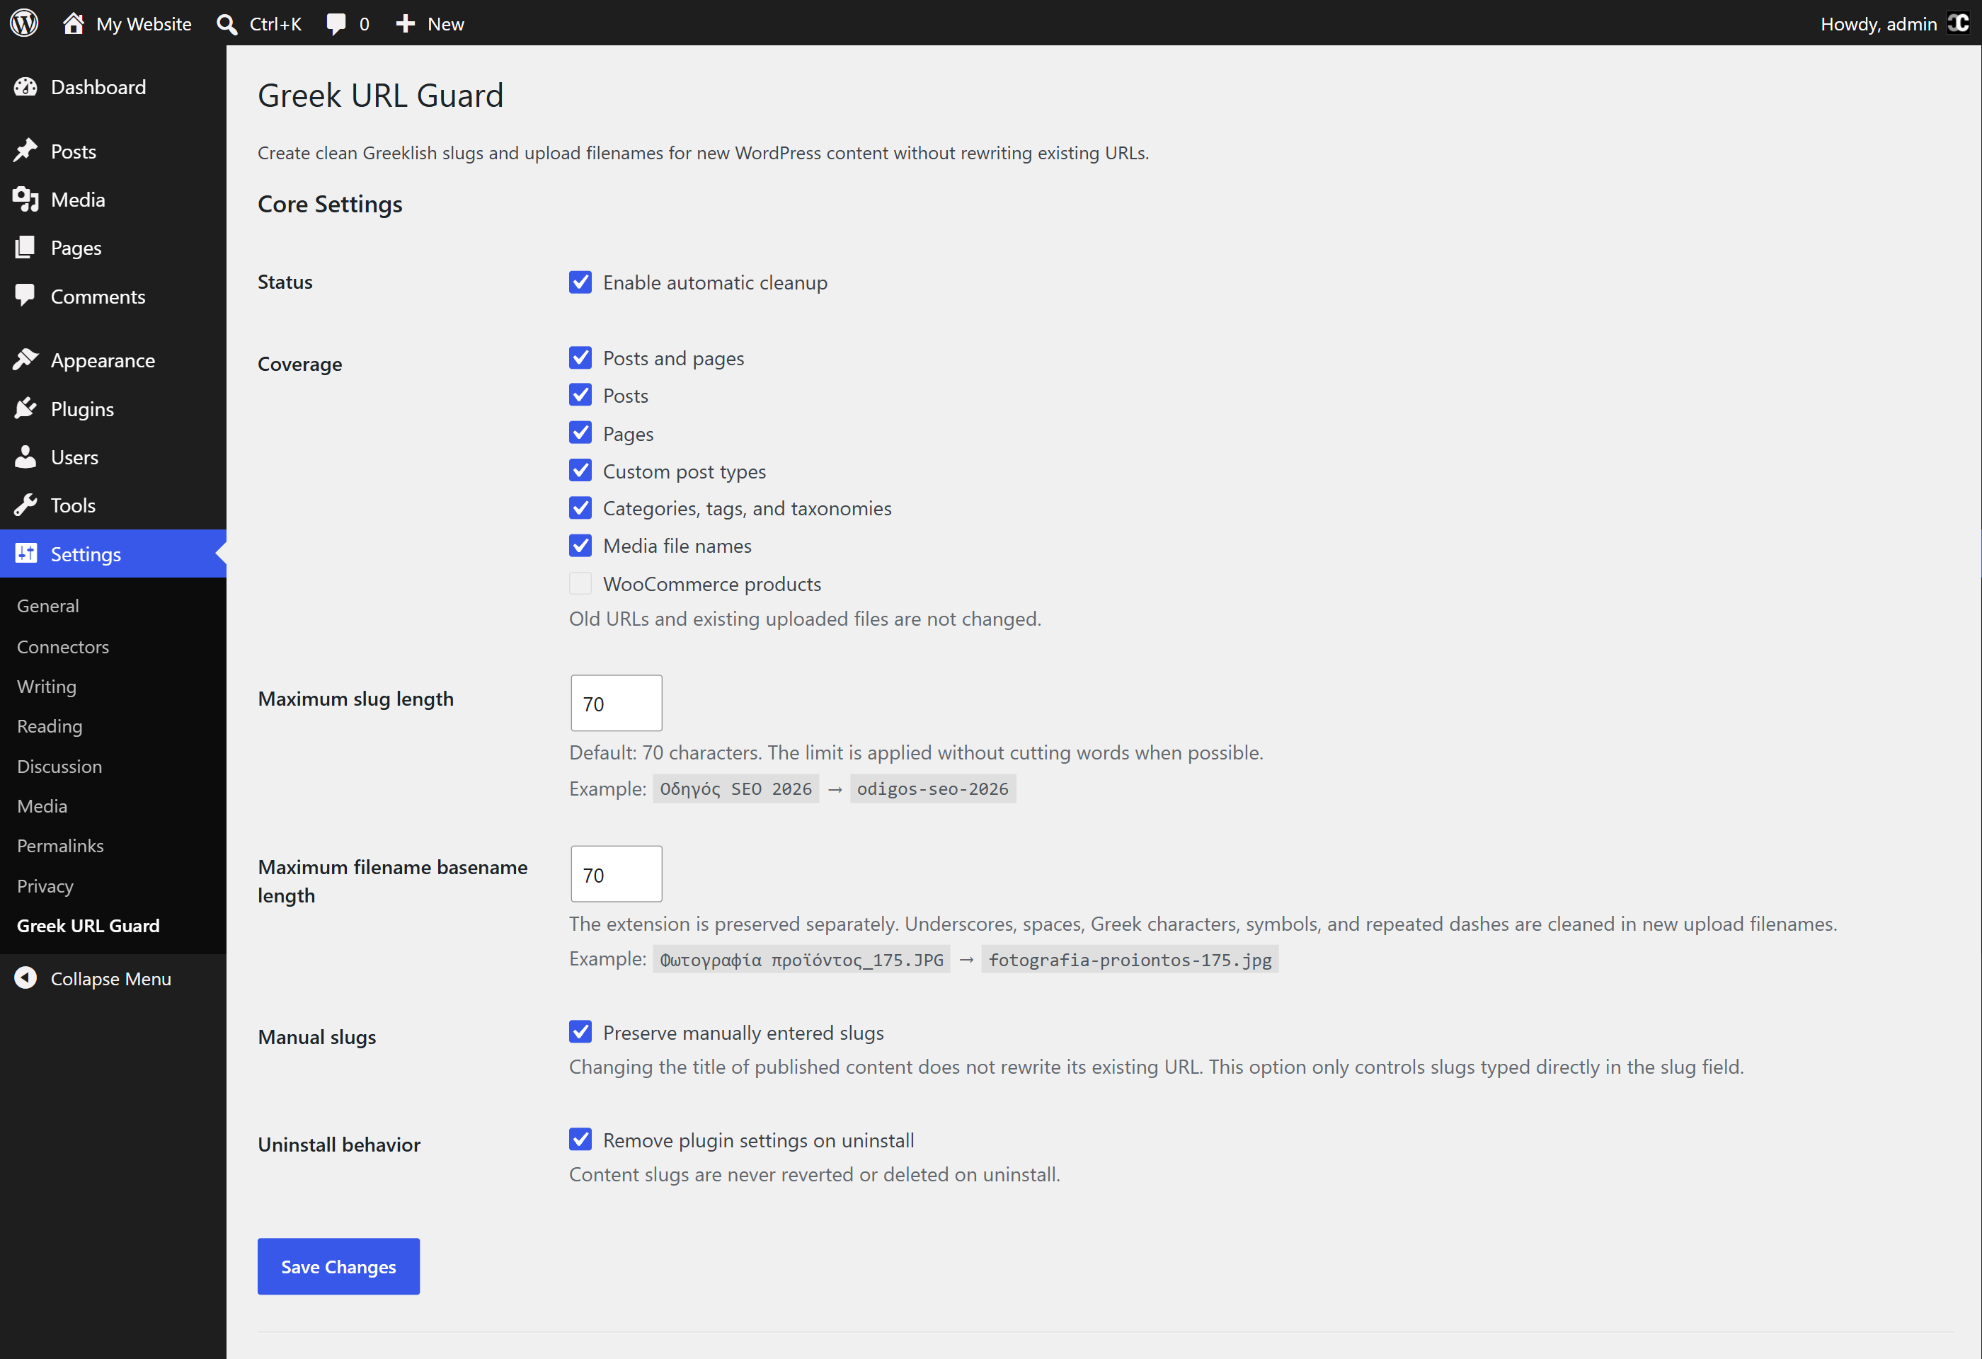Open the General settings submenu item

47,605
